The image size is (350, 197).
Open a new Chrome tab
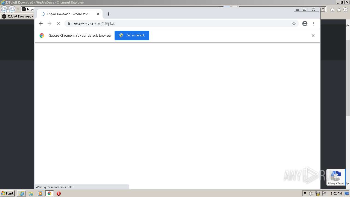(109, 14)
